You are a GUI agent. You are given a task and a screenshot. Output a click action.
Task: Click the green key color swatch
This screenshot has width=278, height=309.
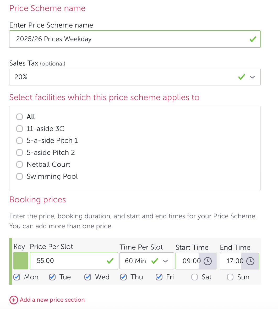pos(21,261)
